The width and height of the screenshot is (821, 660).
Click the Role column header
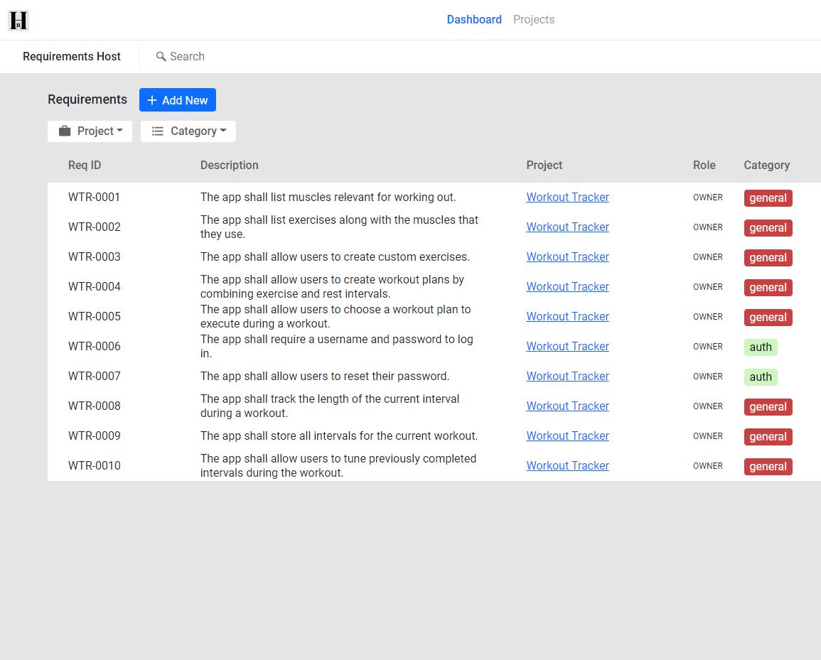(704, 165)
